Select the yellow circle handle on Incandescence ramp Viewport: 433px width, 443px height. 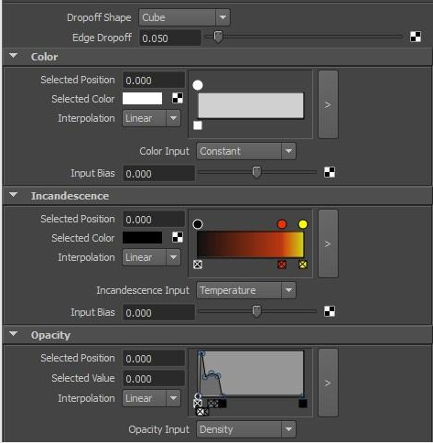[x=303, y=224]
